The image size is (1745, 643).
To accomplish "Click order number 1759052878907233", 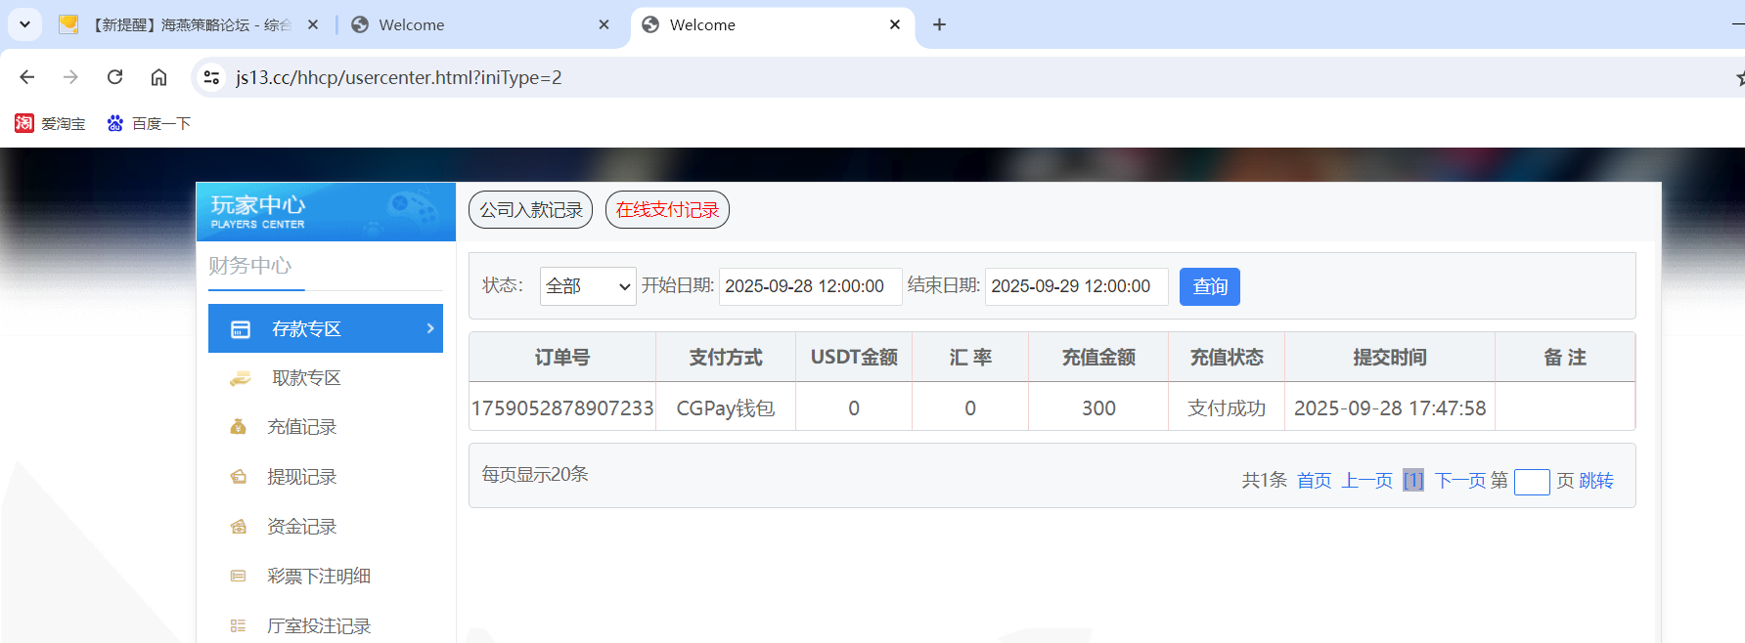I will point(562,407).
